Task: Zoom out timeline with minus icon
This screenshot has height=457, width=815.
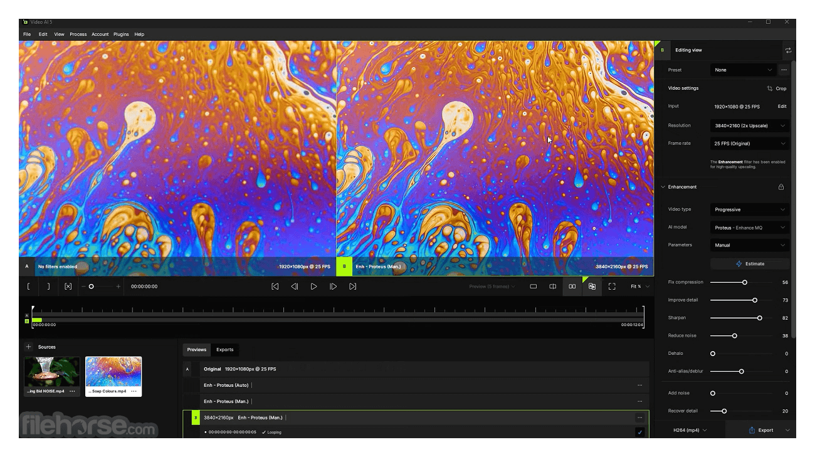Action: (83, 286)
